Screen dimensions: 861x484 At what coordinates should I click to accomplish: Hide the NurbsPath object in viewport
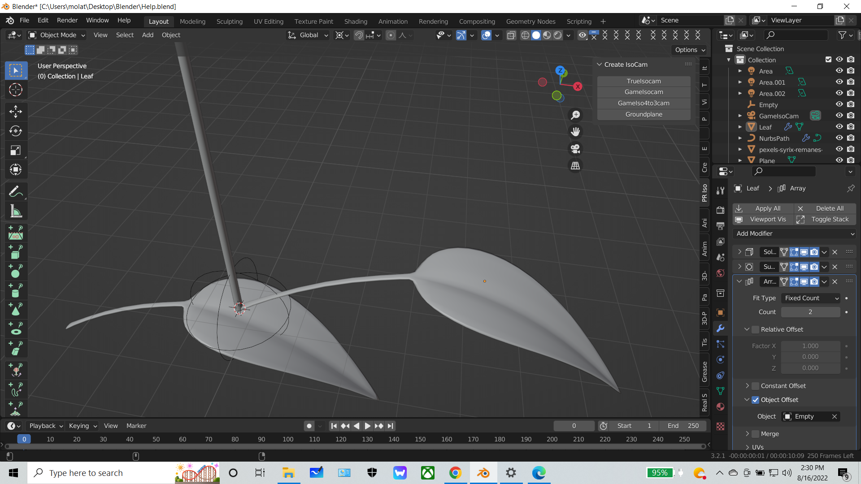(x=839, y=138)
